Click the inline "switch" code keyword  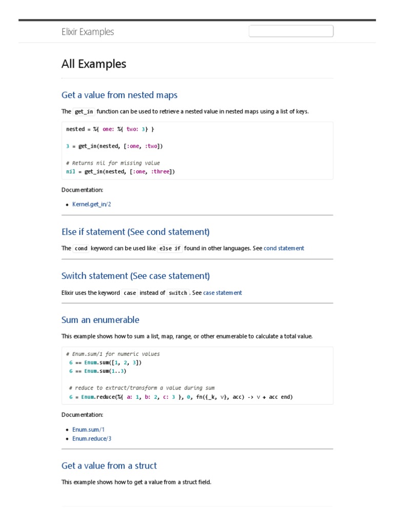click(178, 293)
